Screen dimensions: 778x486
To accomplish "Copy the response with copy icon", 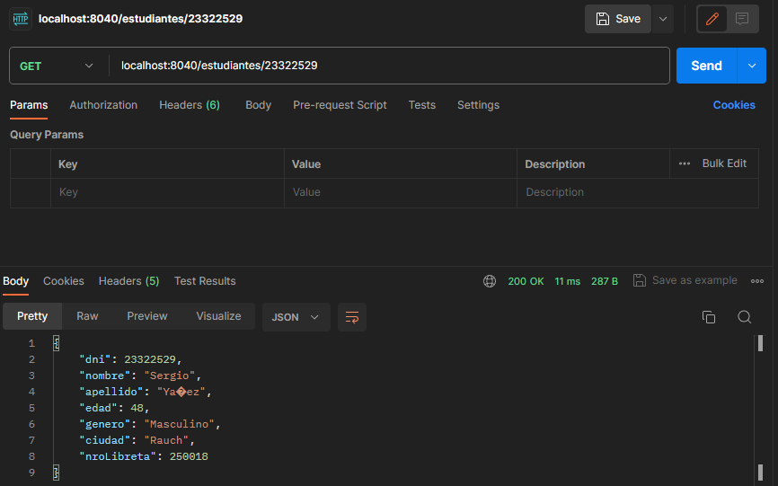I will (709, 317).
